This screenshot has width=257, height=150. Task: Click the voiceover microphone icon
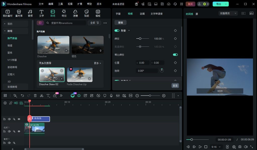(x=111, y=95)
